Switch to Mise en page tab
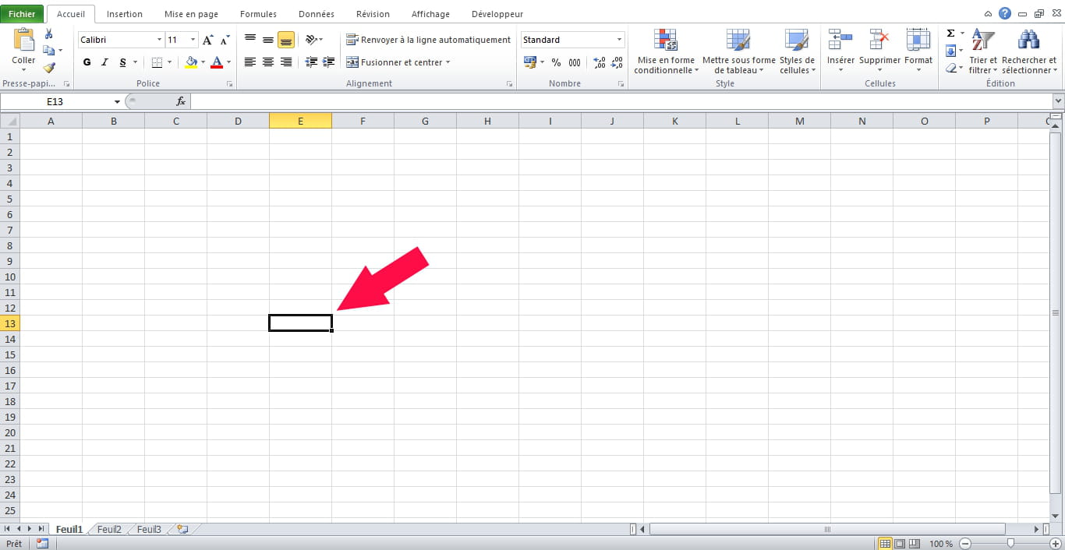 pyautogui.click(x=191, y=14)
